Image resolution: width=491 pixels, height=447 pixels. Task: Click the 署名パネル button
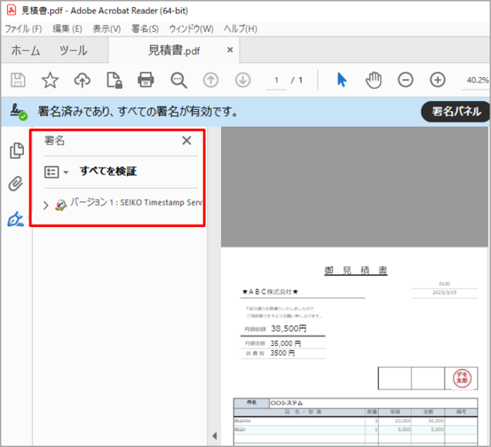click(x=456, y=111)
